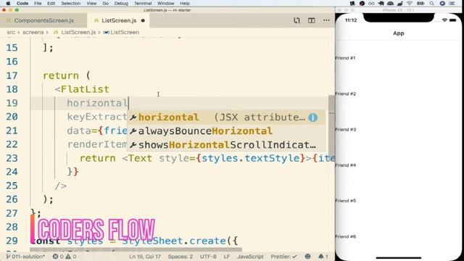
Task: Click the Evernote elephant icon in menu bar
Action: click(x=381, y=3)
